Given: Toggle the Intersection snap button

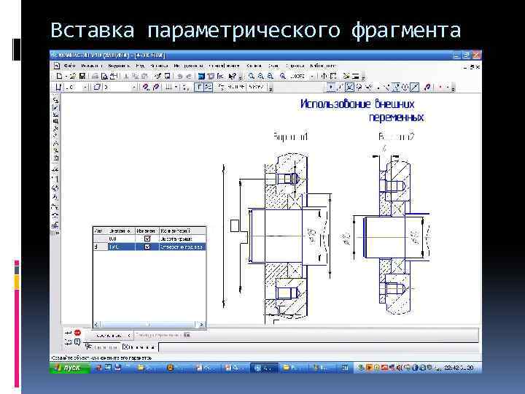Looking at the screenshot, I should click(x=349, y=87).
